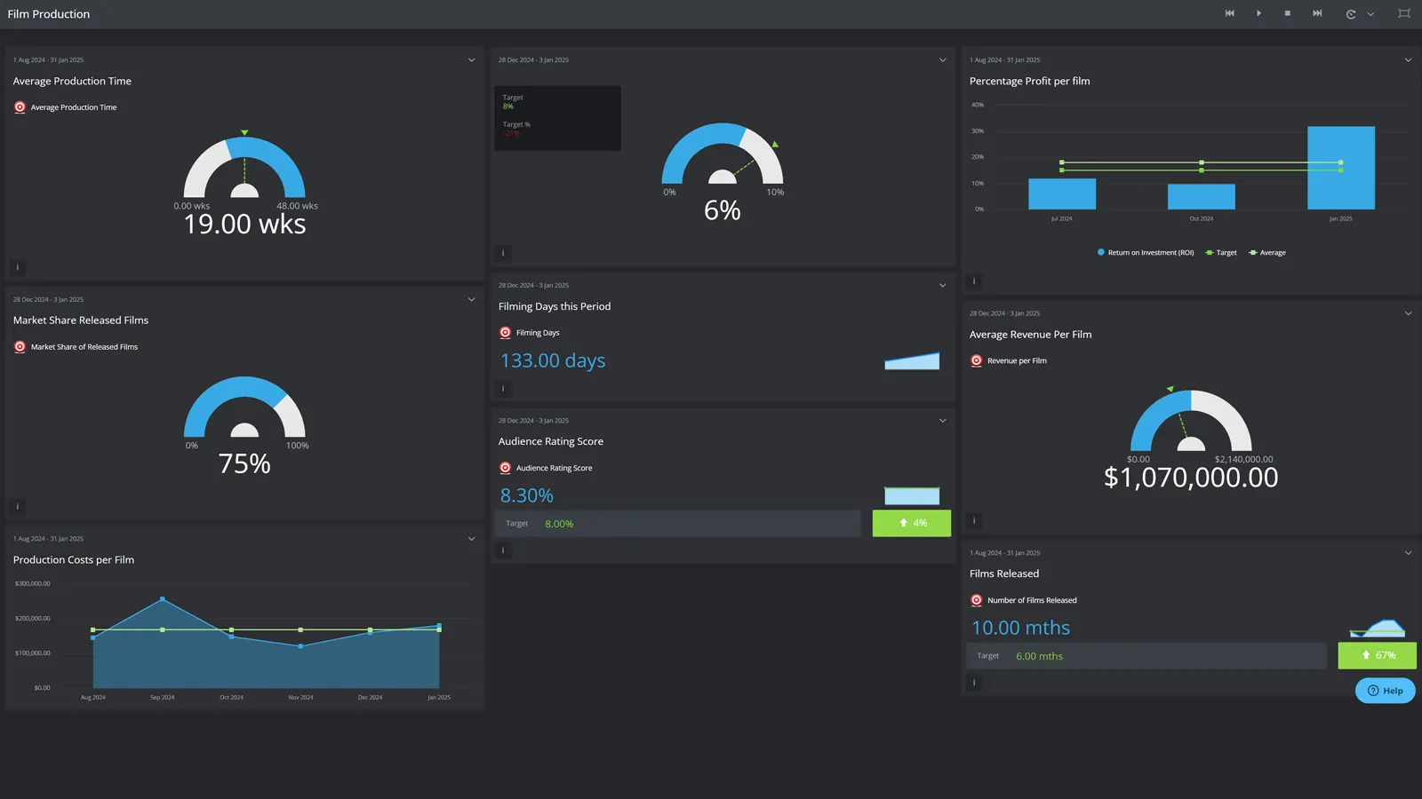This screenshot has height=799, width=1422.
Task: Toggle Target legend series in profit chart
Action: [1221, 253]
